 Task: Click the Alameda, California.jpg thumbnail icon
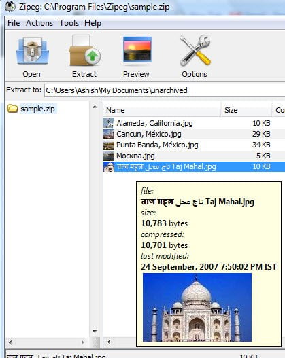point(109,123)
